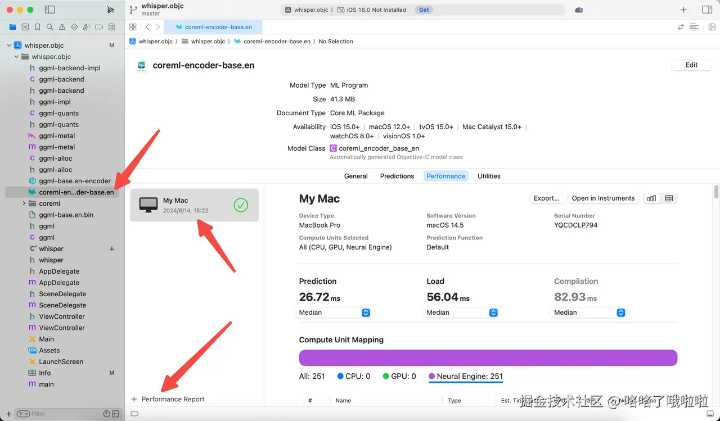720x421 pixels.
Task: Go forward with the right chevron
Action: pos(157,27)
